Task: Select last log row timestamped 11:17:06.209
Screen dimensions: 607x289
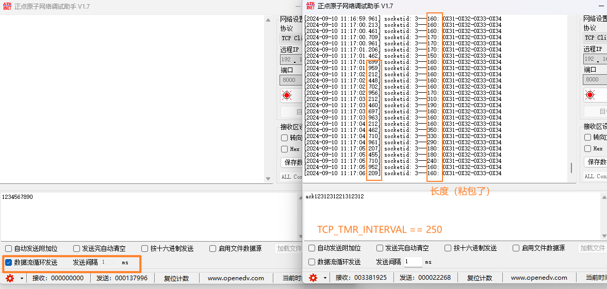Action: pos(403,173)
